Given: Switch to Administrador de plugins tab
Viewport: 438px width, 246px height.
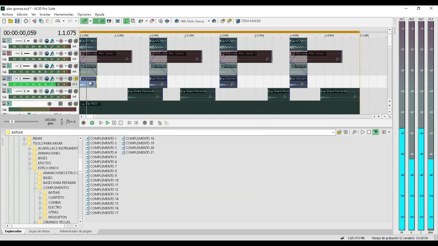Looking at the screenshot, I should pyautogui.click(x=76, y=231).
